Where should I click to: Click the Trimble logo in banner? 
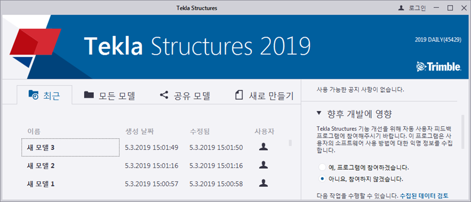pyautogui.click(x=438, y=67)
